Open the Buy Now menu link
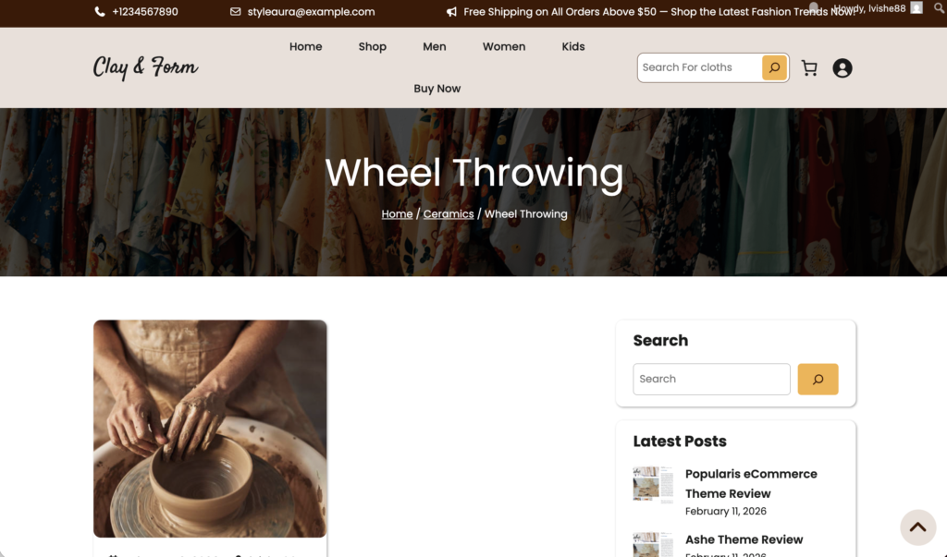Screen dimensions: 947x557 pos(437,89)
